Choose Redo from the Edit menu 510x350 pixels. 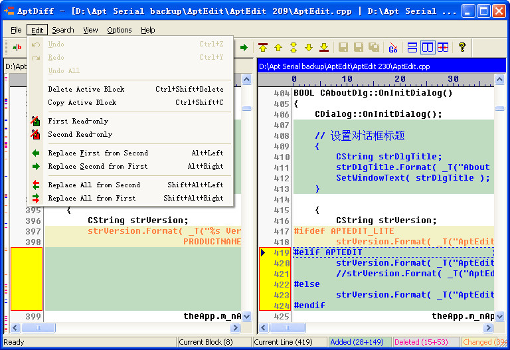131,57
